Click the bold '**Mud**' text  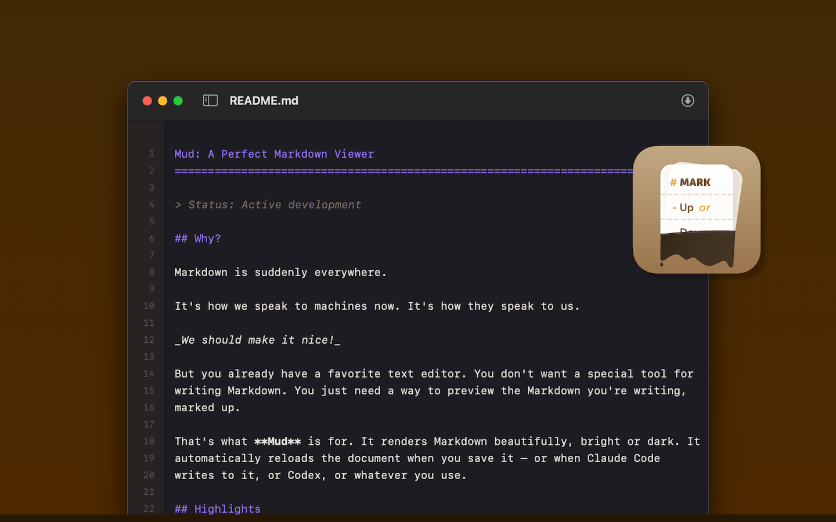[x=278, y=441]
